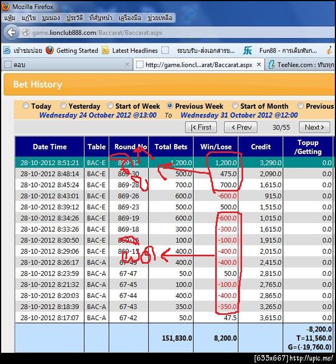Image resolution: width=336 pixels, height=364 pixels.
Task: Select the Yesterday radio button
Action: 63,106
